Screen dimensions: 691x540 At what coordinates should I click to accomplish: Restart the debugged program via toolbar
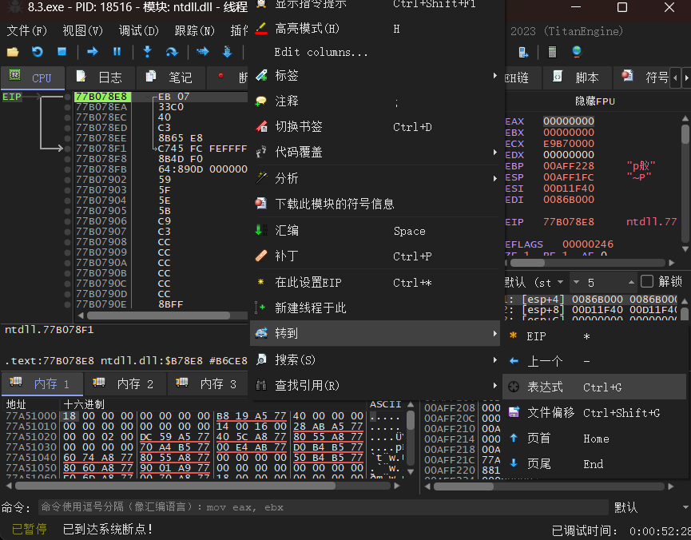pyautogui.click(x=38, y=52)
